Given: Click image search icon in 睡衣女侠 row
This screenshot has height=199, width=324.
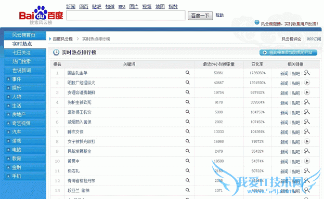Looking at the screenshot, I should tap(307, 131).
